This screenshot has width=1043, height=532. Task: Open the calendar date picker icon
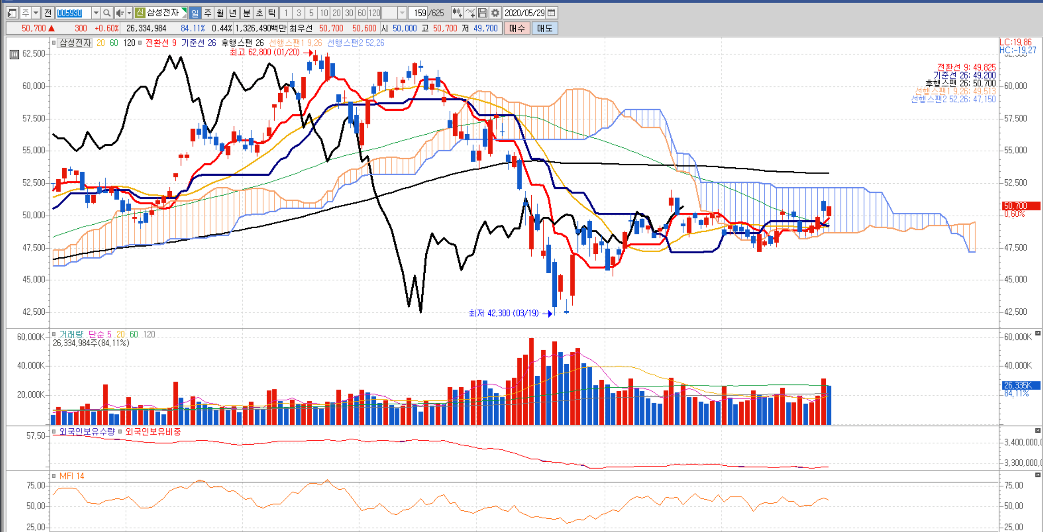coord(552,13)
